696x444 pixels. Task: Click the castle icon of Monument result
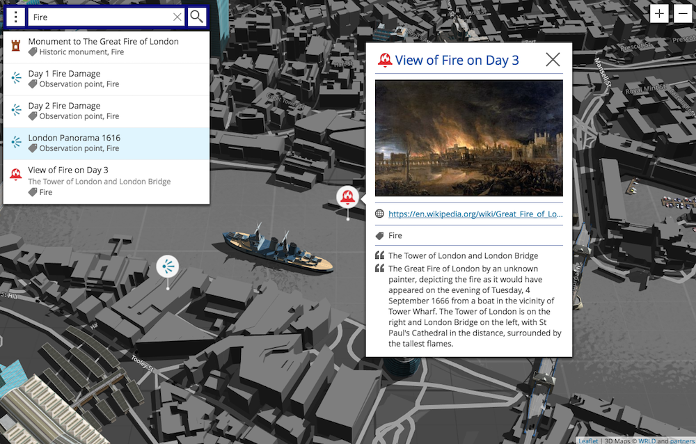16,45
